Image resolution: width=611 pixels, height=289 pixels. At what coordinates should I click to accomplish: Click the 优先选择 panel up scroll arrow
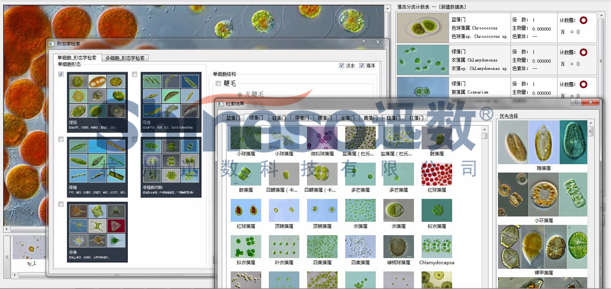click(591, 123)
